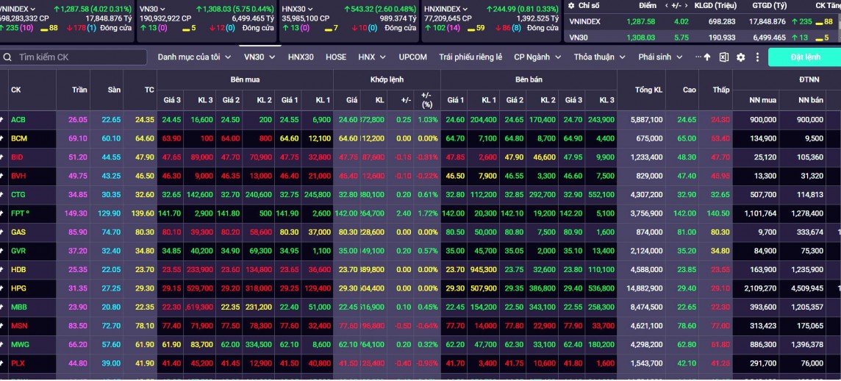Open the FPT stock symbol link
The width and height of the screenshot is (841, 381).
18,213
